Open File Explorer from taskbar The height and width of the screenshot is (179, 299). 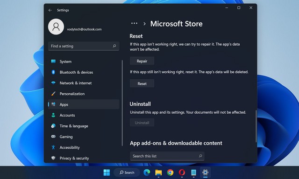coord(158,172)
